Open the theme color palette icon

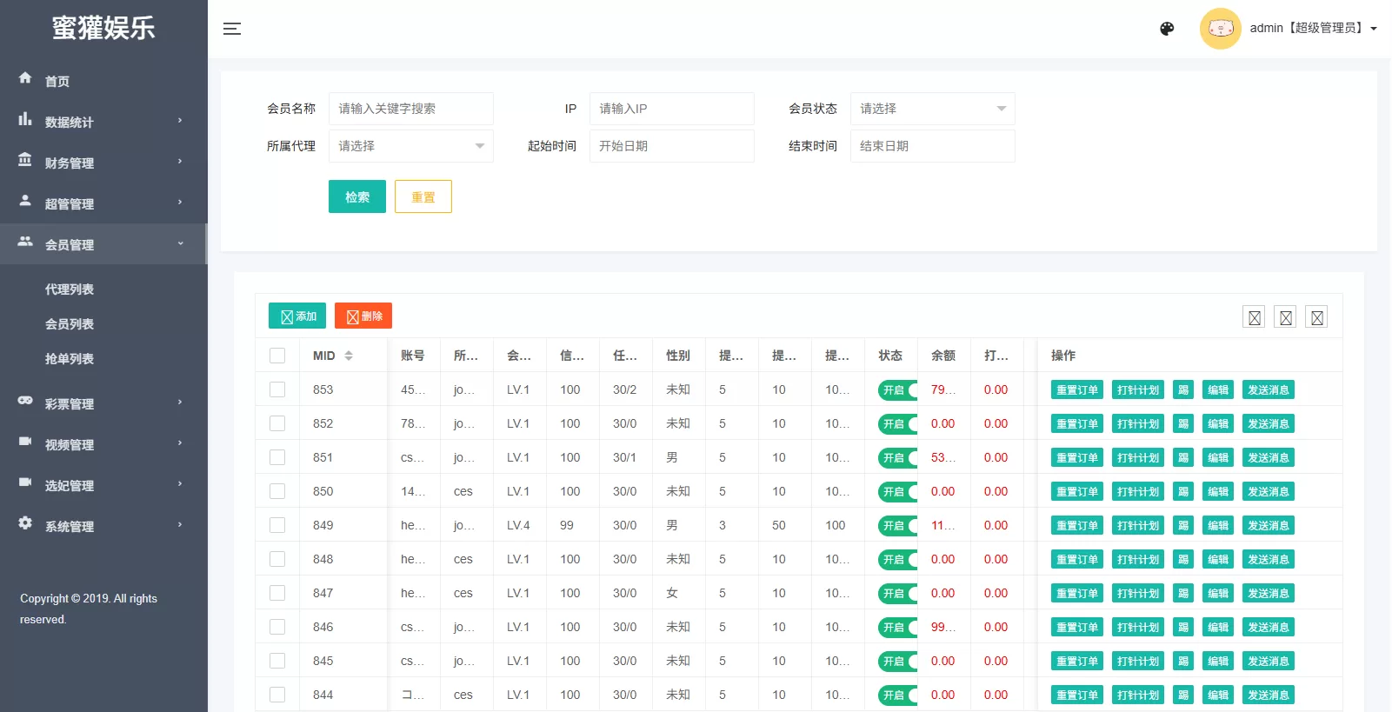coord(1167,29)
